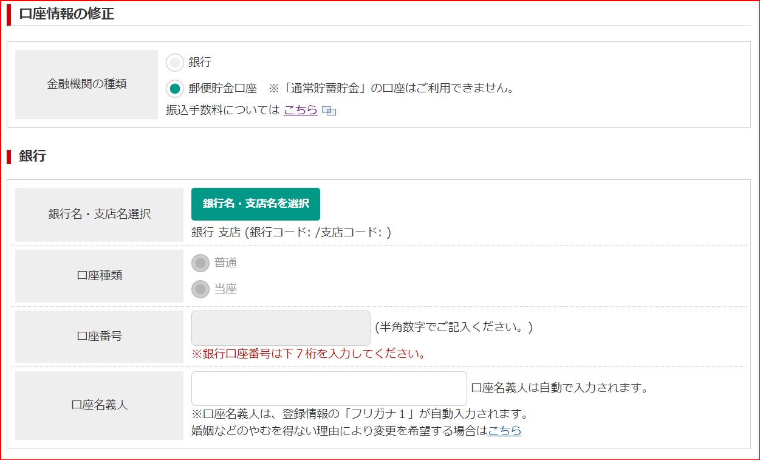Image resolution: width=760 pixels, height=460 pixels.
Task: Click the new-window icon beside 振込手数料 link
Action: click(329, 111)
